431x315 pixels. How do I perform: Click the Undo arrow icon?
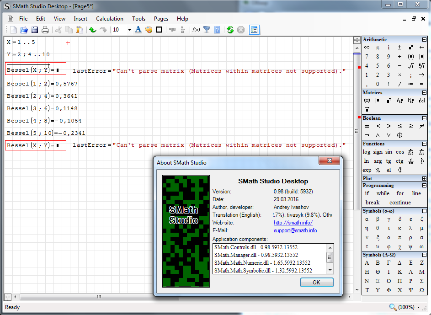pyautogui.click(x=92, y=30)
